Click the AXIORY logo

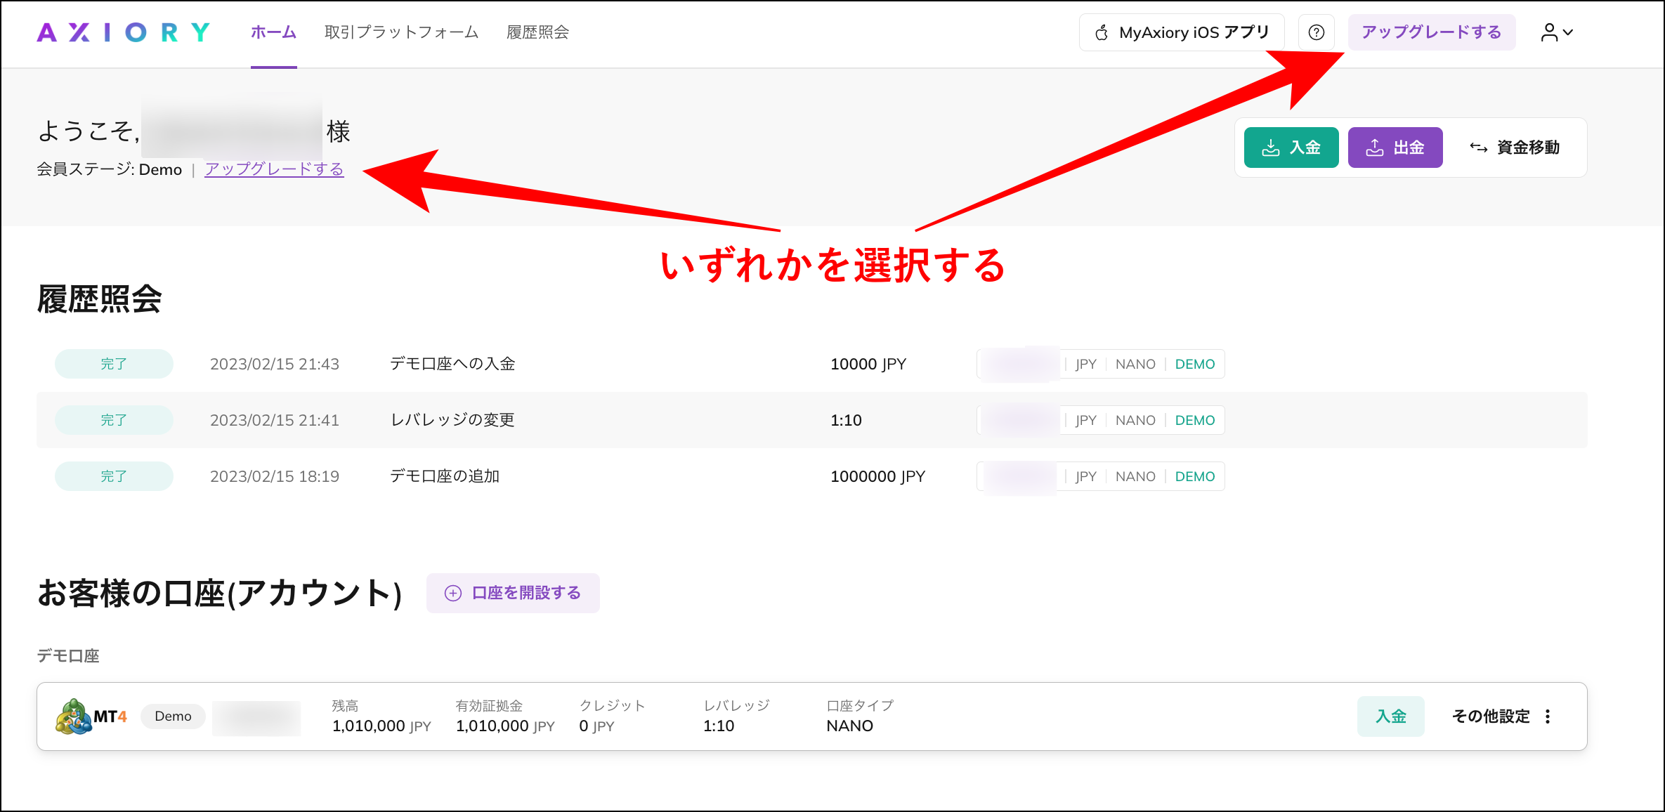(124, 32)
